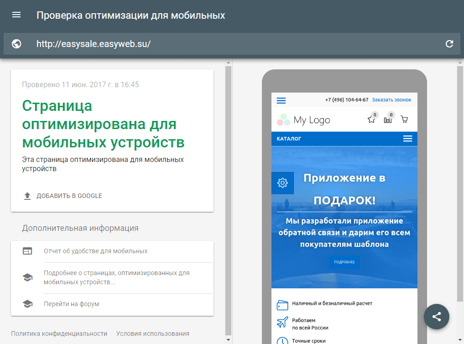Click left panel scrollbar down arrow
This screenshot has height=344, width=464.
[228, 340]
